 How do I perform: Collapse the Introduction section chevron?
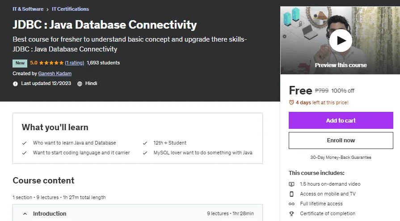pyautogui.click(x=25, y=213)
